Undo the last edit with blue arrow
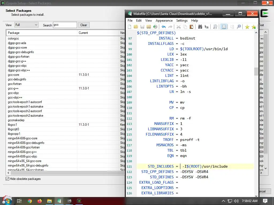The image size is (274, 205). pyautogui.click(x=163, y=27)
